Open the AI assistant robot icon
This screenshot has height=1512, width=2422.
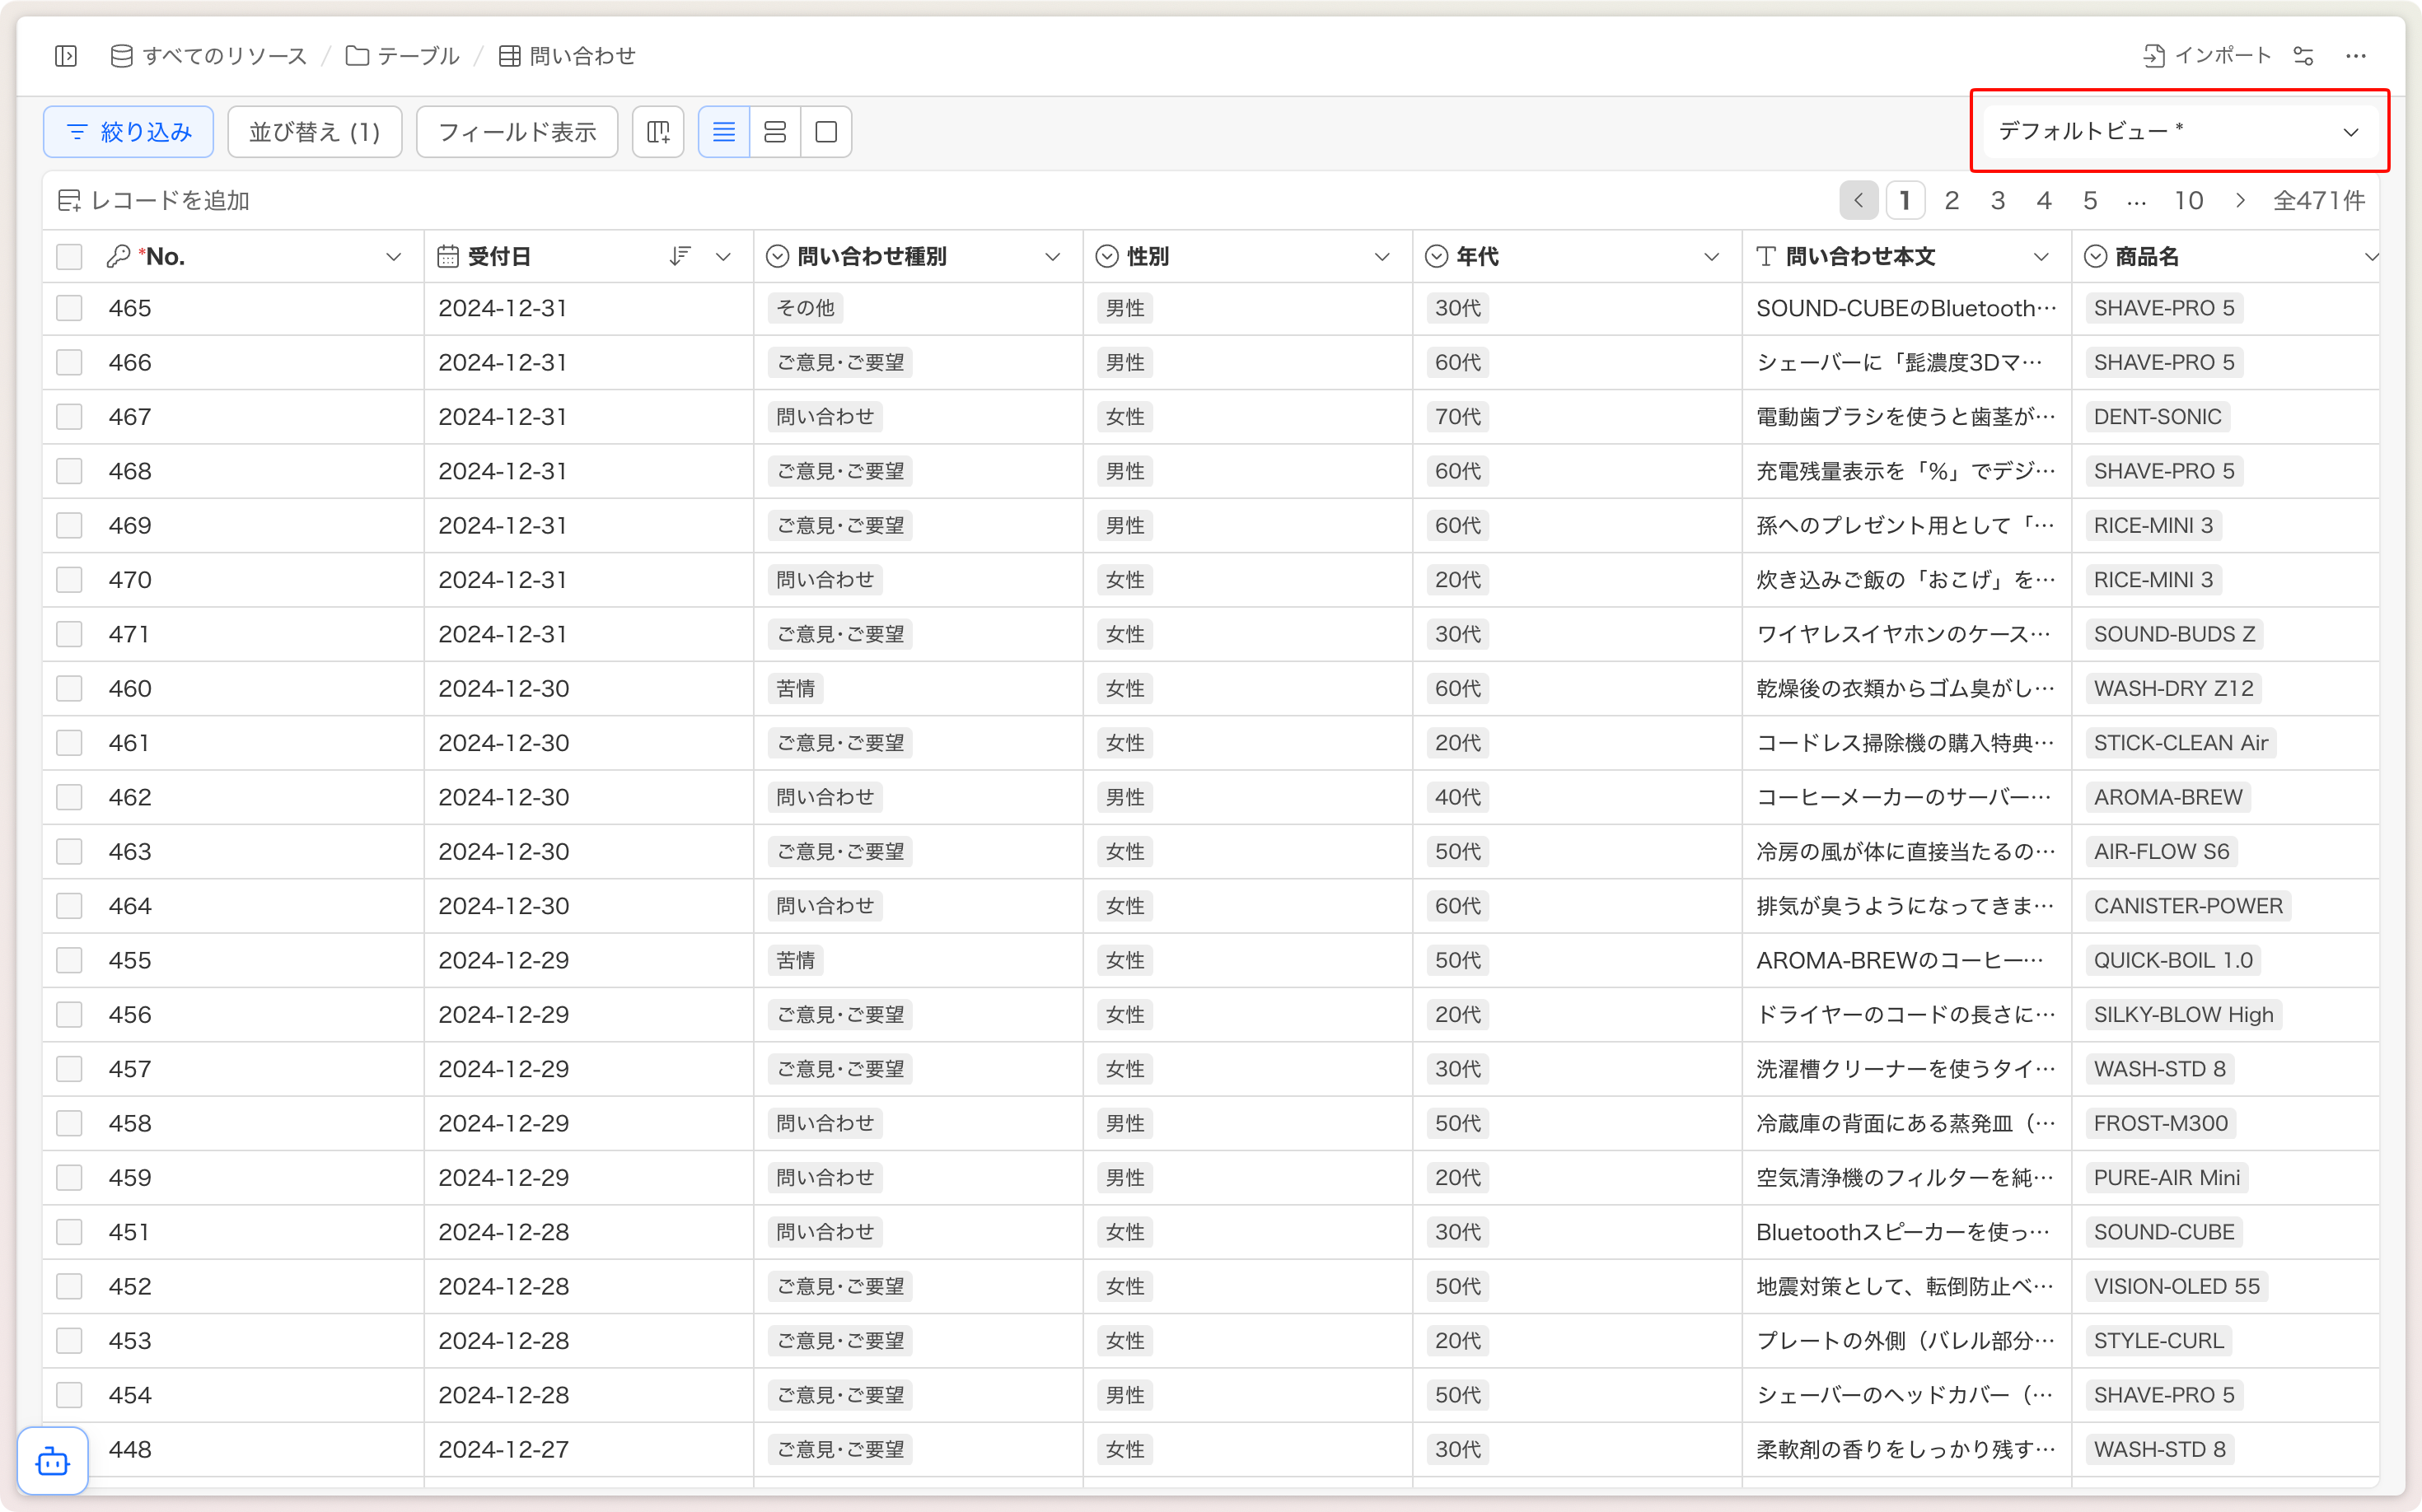[53, 1462]
